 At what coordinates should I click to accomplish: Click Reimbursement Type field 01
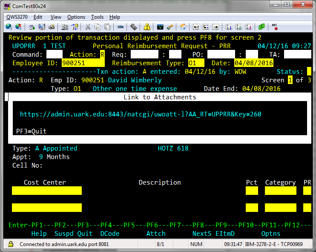tap(196, 63)
